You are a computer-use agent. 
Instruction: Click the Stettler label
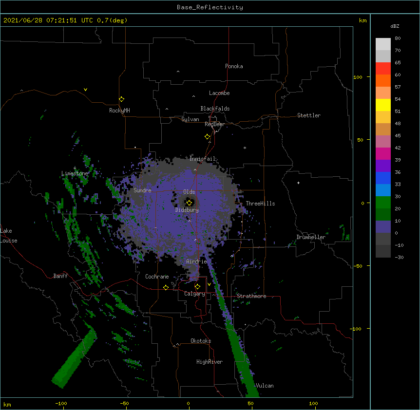click(309, 115)
